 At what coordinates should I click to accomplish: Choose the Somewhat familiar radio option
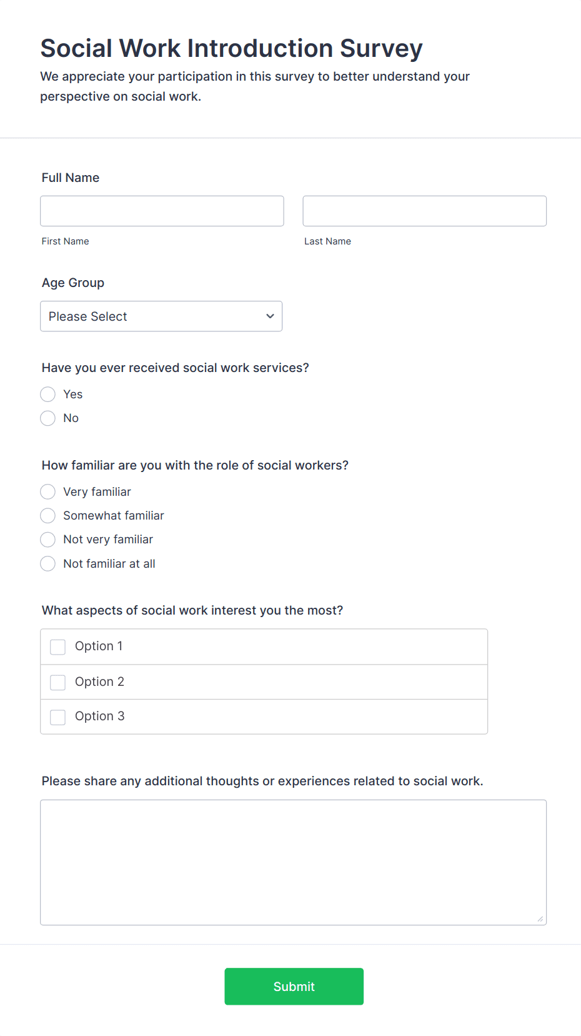click(x=48, y=516)
